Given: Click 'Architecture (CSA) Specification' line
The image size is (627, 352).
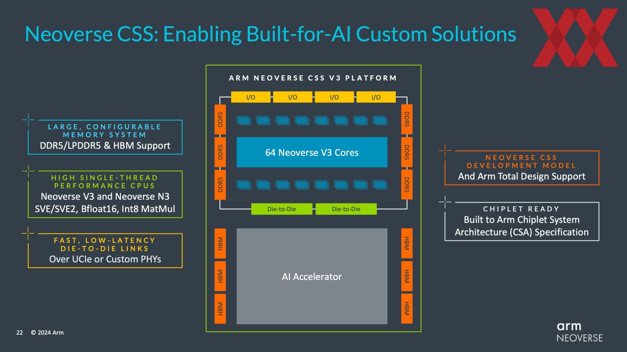Looking at the screenshot, I should click(x=522, y=232).
